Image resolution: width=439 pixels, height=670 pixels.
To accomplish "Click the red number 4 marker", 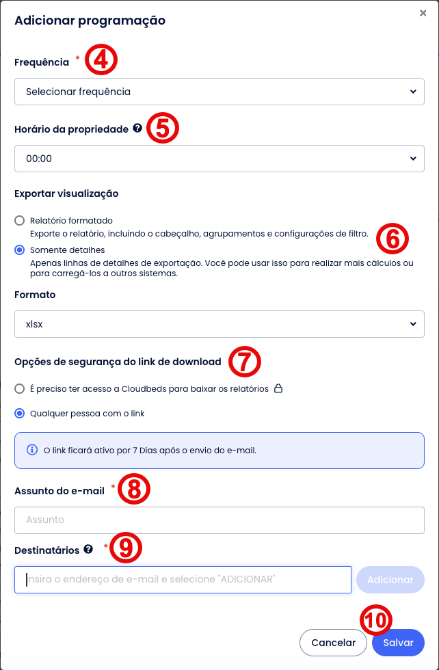I will click(101, 59).
